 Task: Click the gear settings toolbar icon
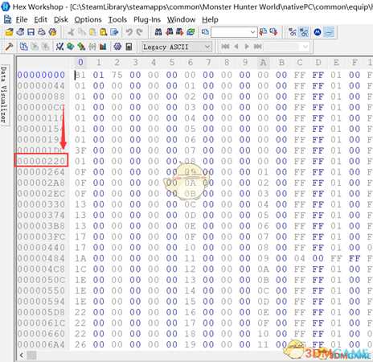pyautogui.click(x=117, y=47)
